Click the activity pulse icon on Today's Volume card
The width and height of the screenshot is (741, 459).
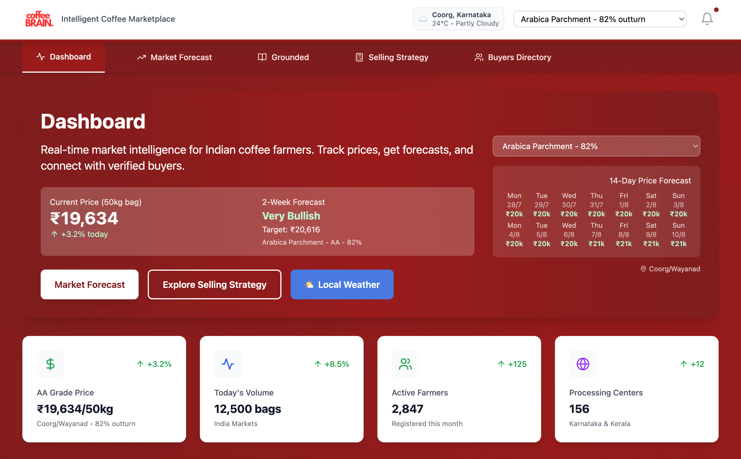(x=228, y=364)
